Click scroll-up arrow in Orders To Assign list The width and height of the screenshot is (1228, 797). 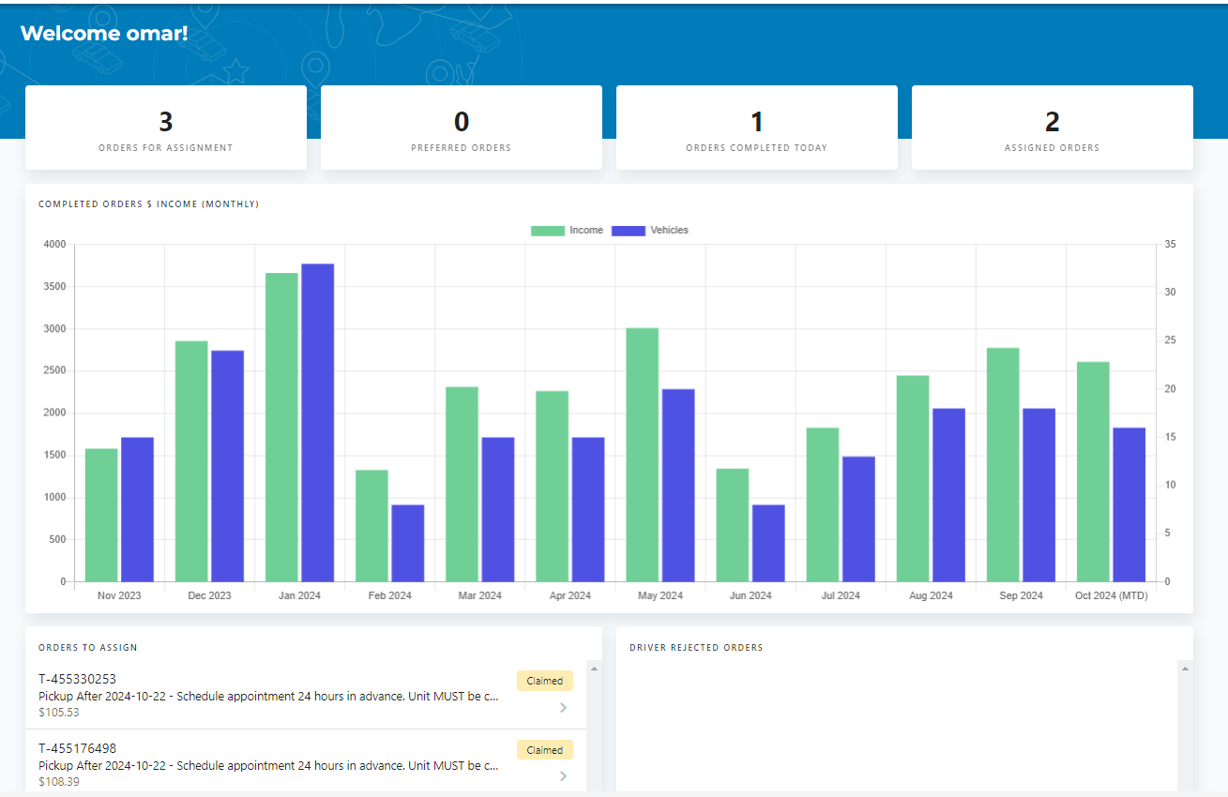click(x=594, y=669)
